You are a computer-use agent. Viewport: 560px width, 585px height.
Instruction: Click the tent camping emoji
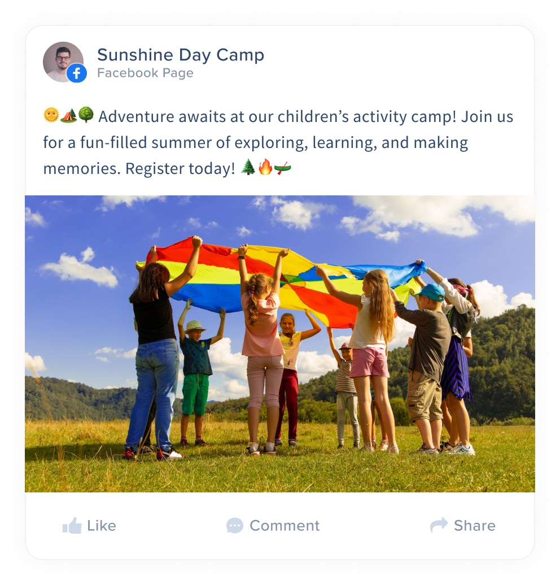click(68, 115)
